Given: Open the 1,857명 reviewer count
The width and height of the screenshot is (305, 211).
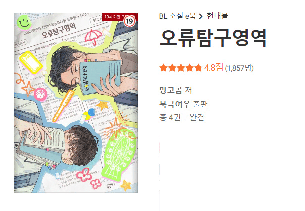Looking at the screenshot, I should (239, 68).
